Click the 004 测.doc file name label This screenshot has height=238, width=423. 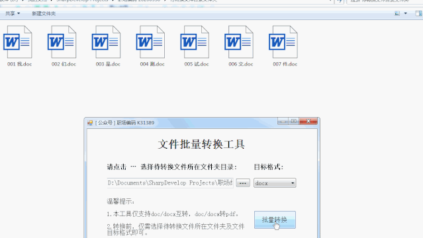pos(152,64)
